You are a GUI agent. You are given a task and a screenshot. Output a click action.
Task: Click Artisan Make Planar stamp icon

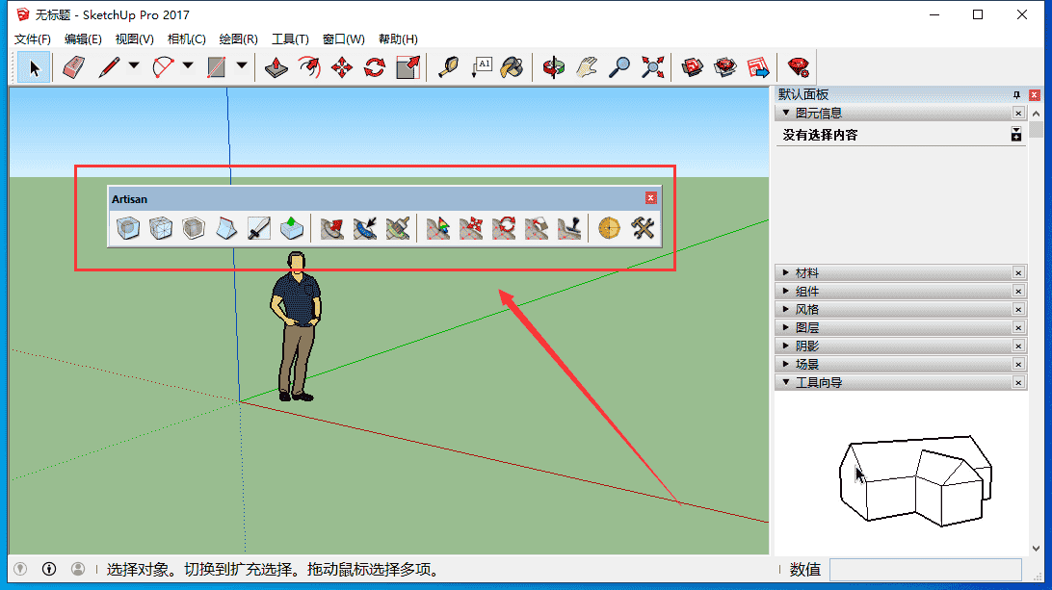click(x=569, y=228)
